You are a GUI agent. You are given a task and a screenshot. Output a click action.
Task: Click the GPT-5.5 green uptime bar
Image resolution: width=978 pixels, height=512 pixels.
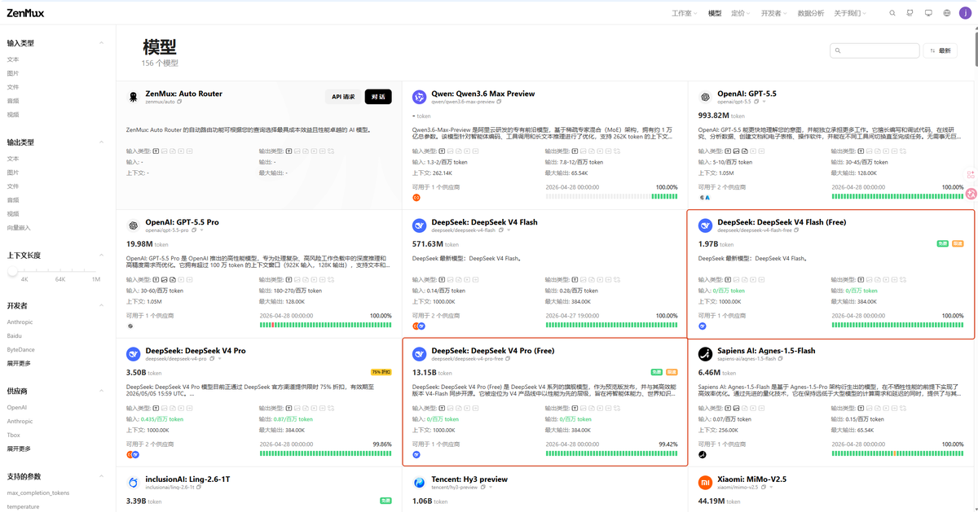[x=897, y=196]
